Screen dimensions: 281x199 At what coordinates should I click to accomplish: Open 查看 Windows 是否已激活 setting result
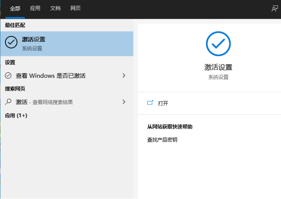51,76
